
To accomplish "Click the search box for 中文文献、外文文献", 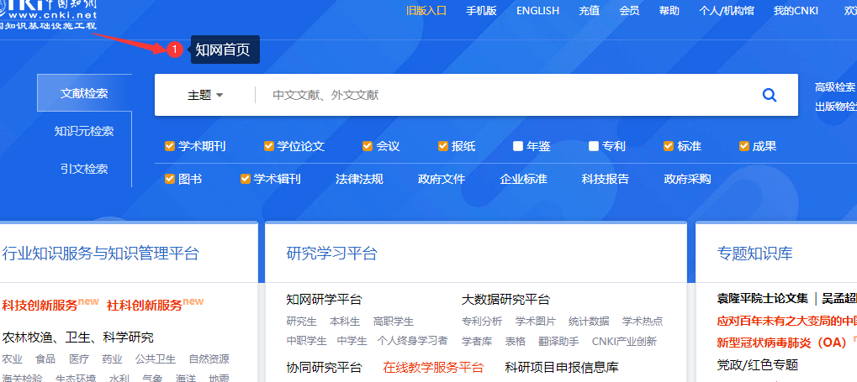I will (x=505, y=95).
